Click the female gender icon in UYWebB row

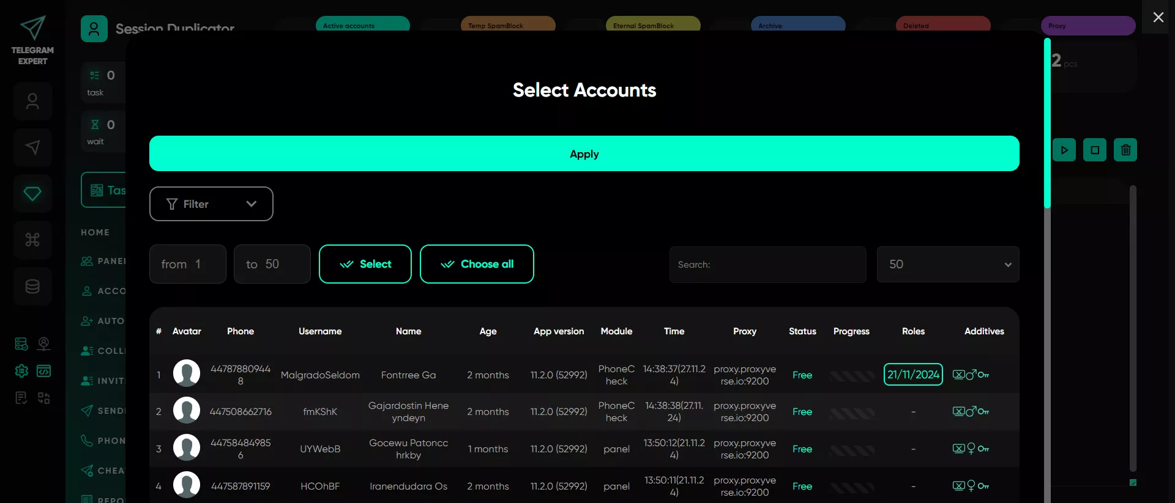point(971,449)
